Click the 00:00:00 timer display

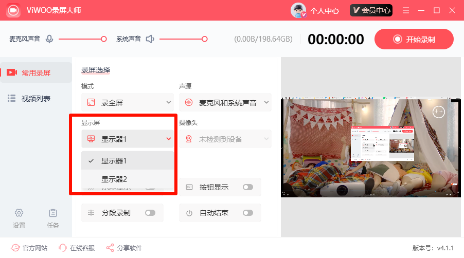pyautogui.click(x=336, y=39)
